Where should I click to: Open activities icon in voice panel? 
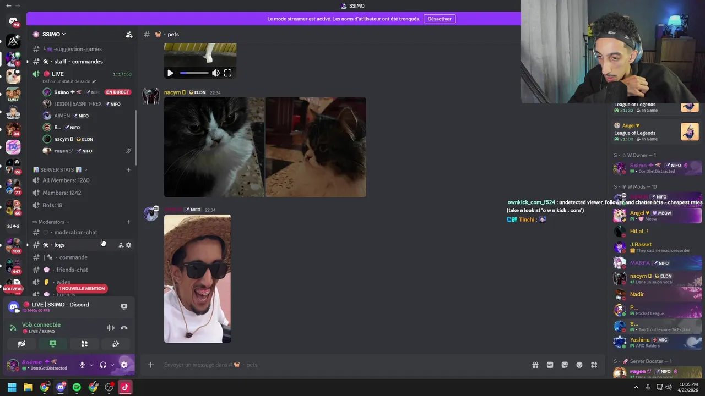(x=84, y=344)
